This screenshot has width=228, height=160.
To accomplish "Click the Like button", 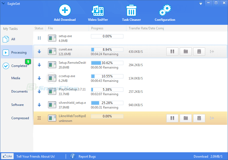I will tap(8, 156).
